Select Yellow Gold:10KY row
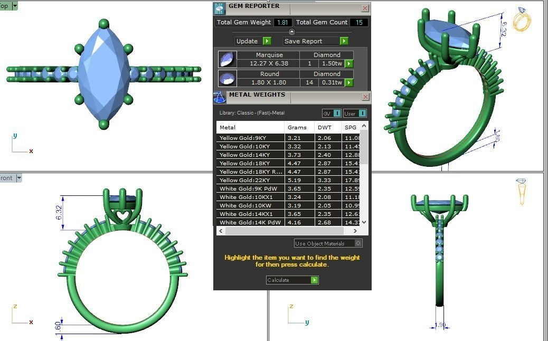This screenshot has height=341, width=548. pyautogui.click(x=288, y=146)
